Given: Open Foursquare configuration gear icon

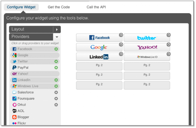Looking at the screenshot, I should pyautogui.click(x=56, y=99).
